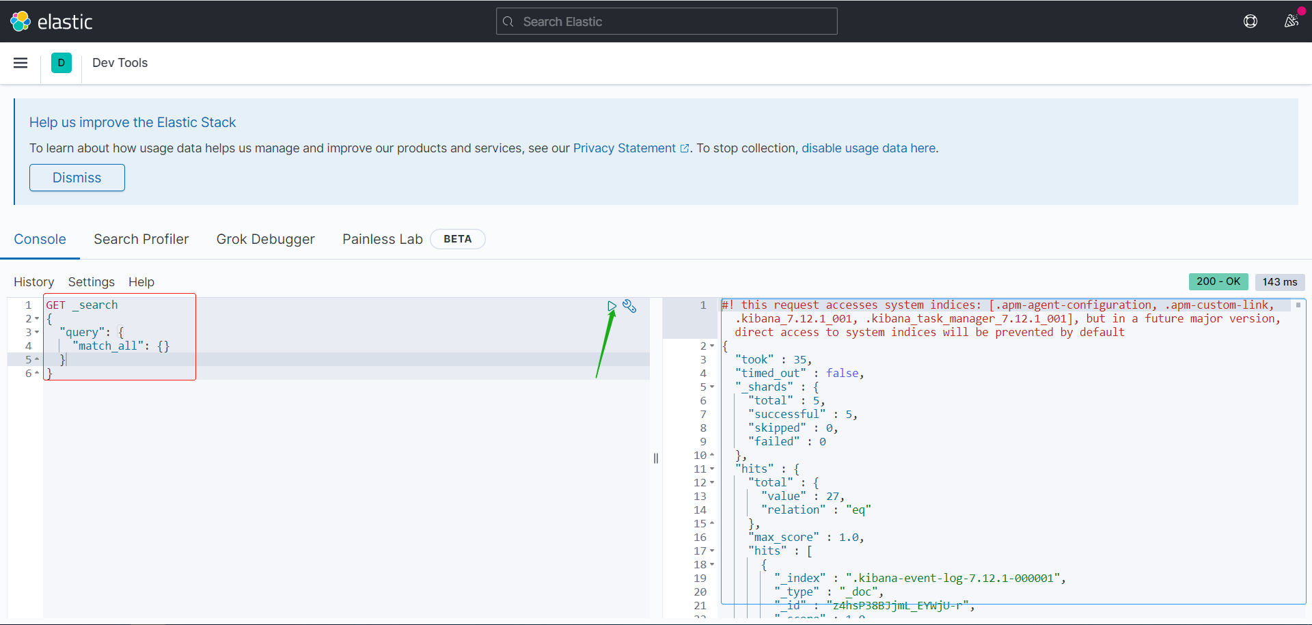
Task: Click the "_type" : "_doc" response line
Action: click(x=829, y=592)
